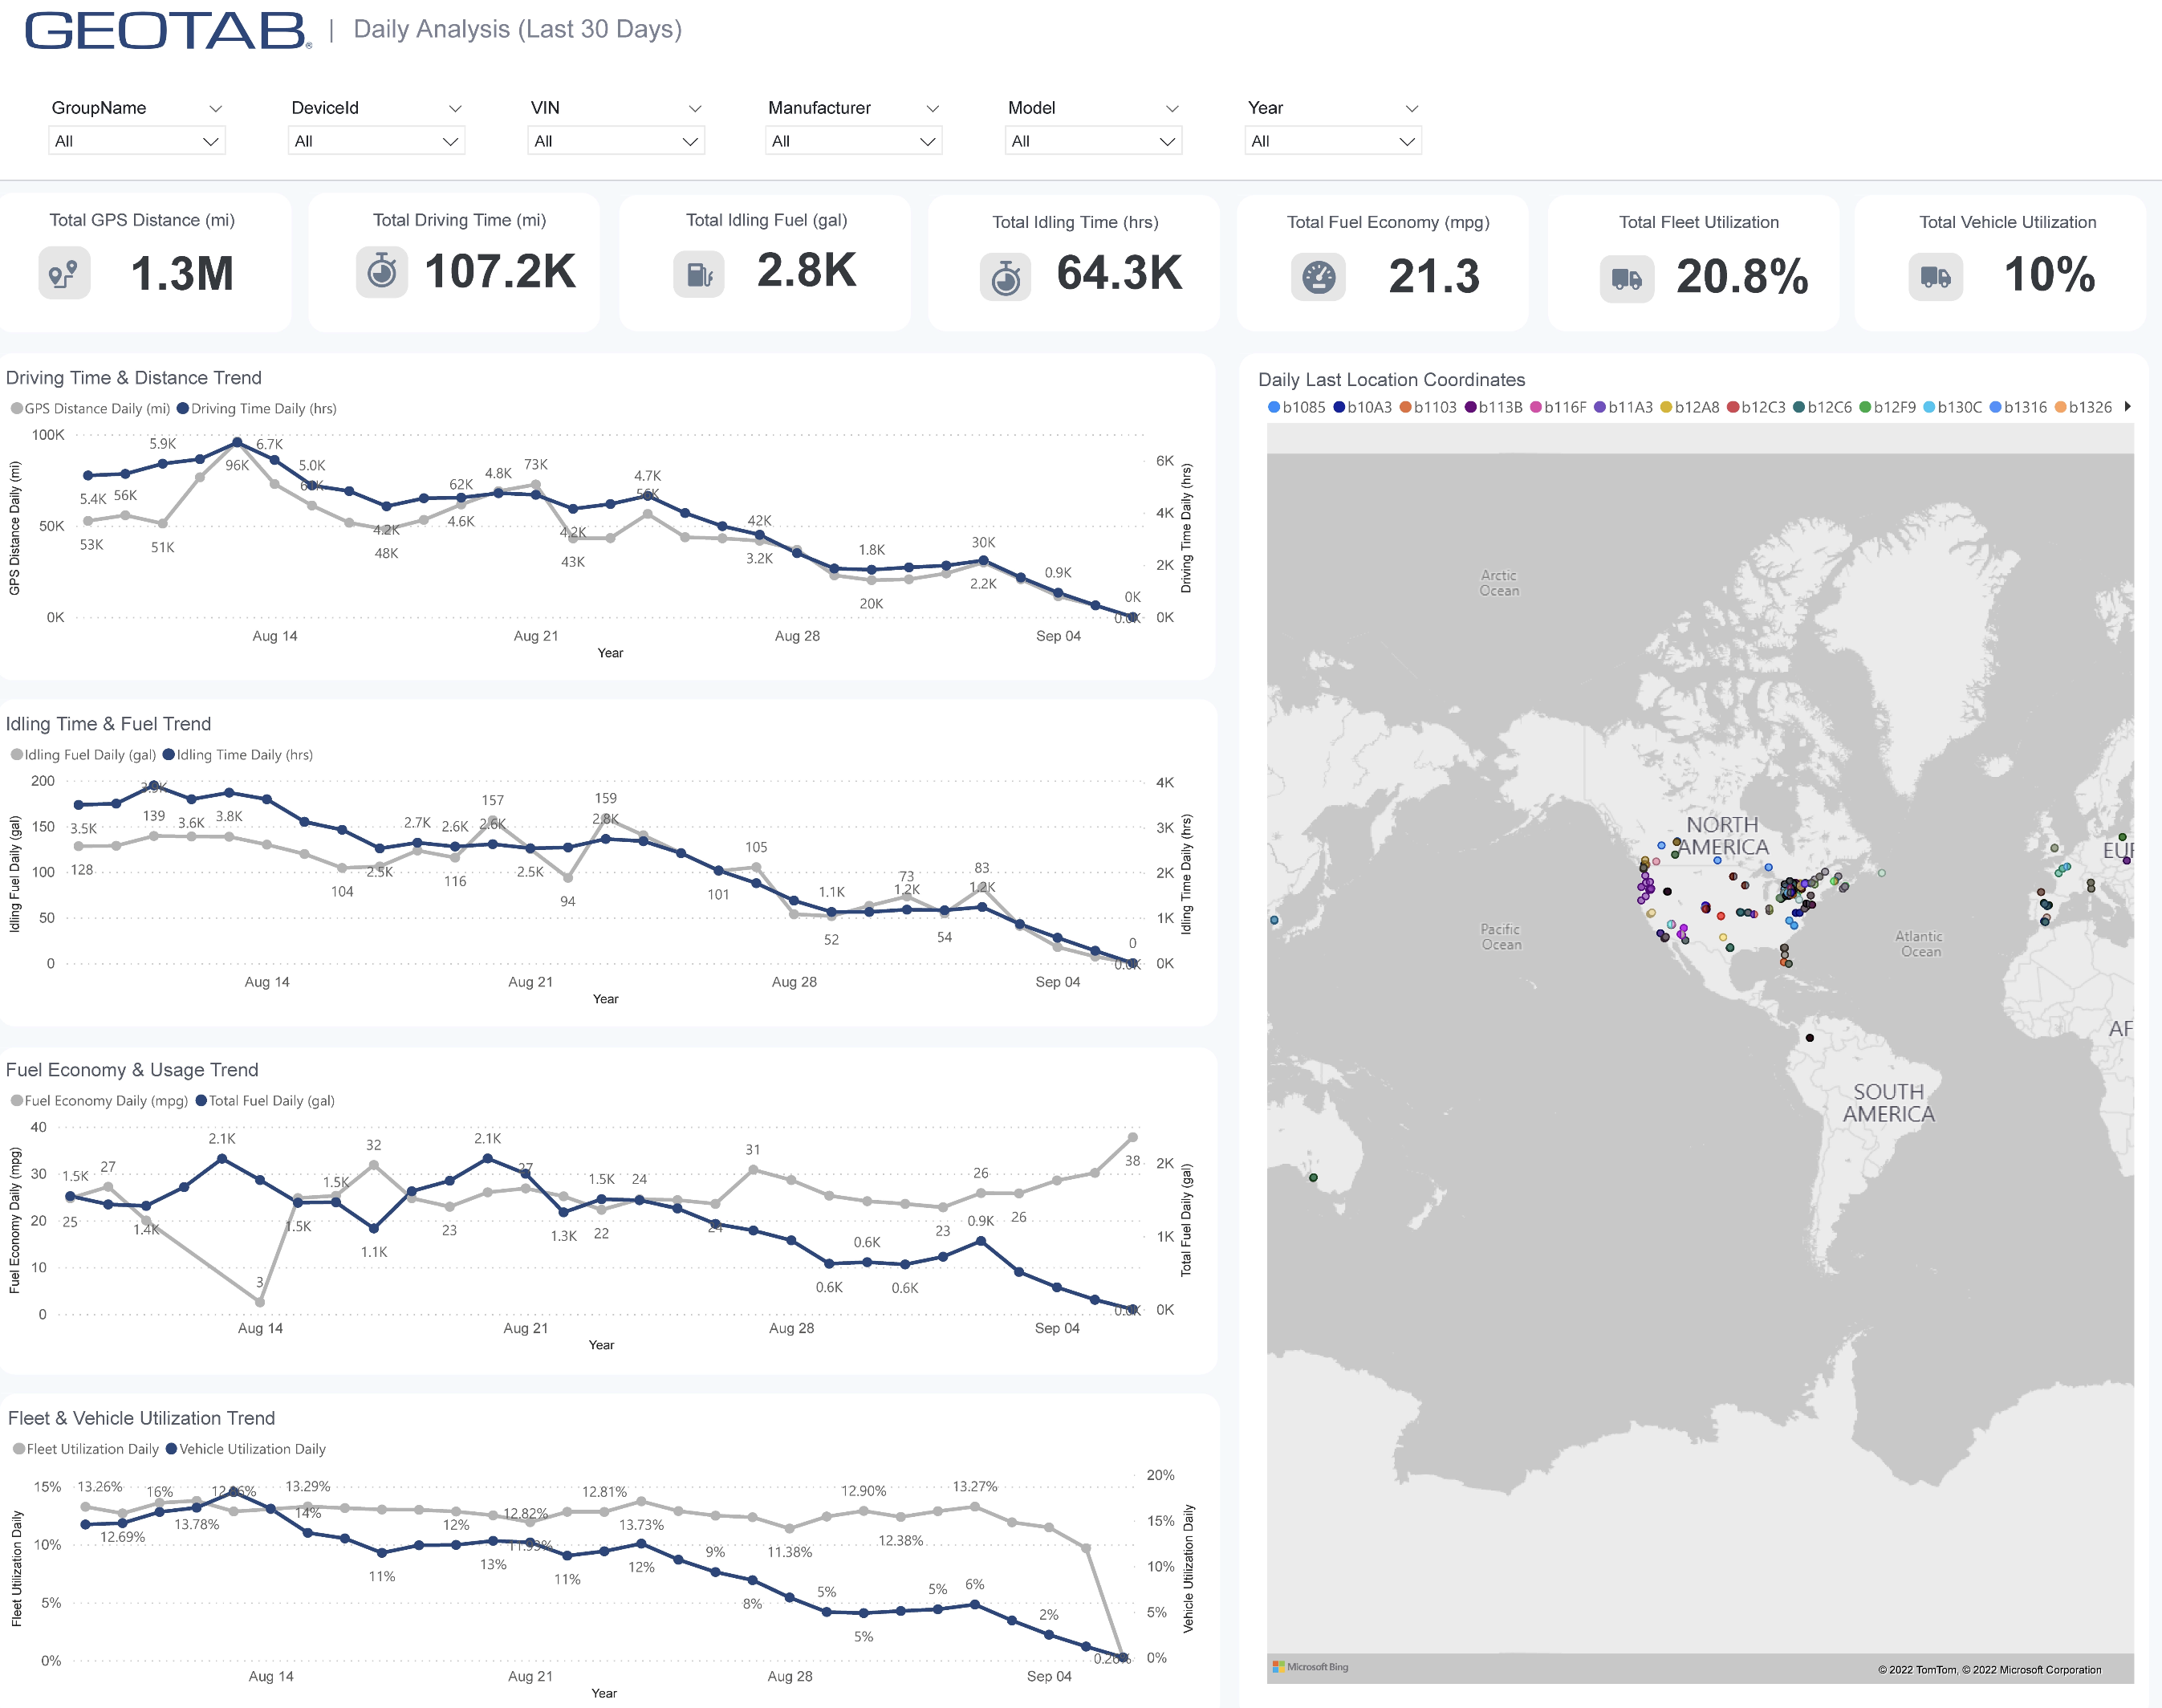Toggle Vehicle Utilization Daily legend series

[246, 1448]
